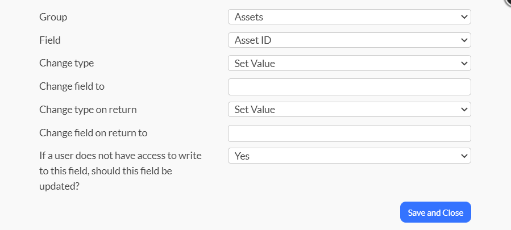Click the Field label

point(50,40)
